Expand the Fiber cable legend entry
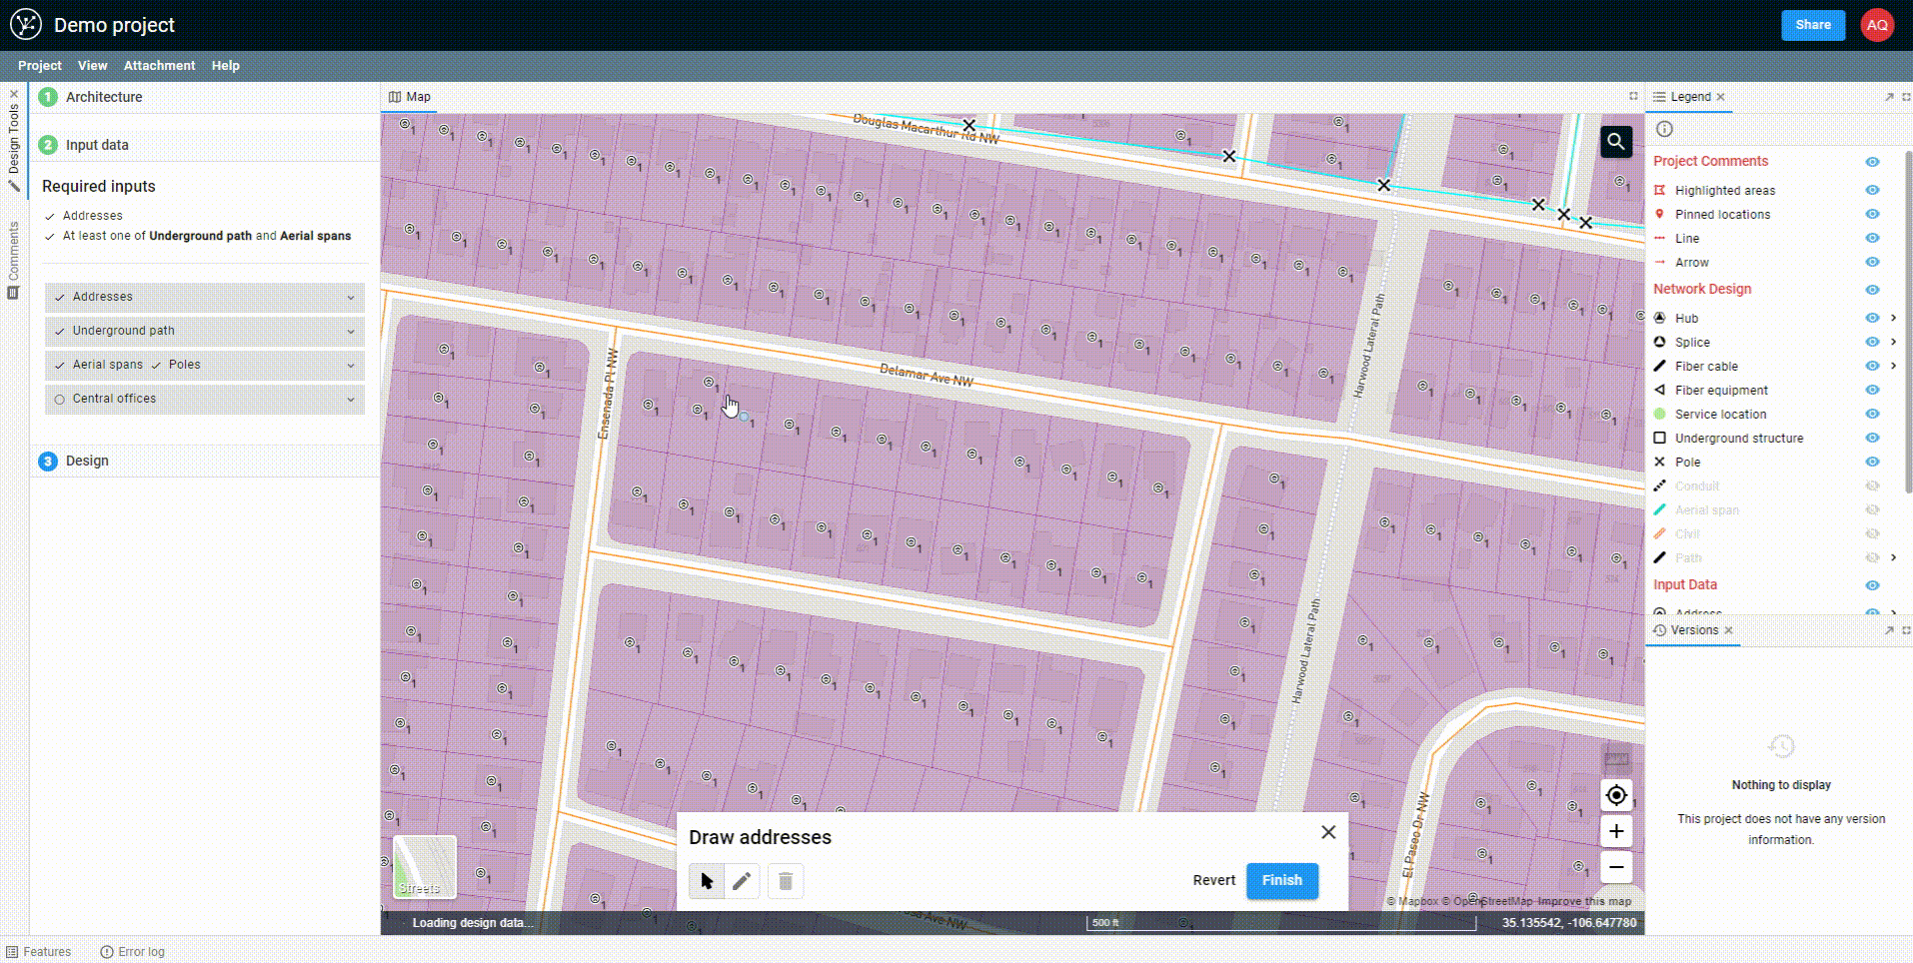The height and width of the screenshot is (963, 1913). coord(1893,366)
